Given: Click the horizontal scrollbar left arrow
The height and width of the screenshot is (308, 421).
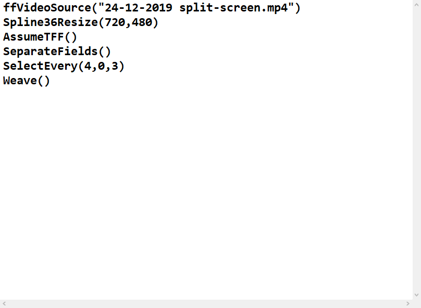Looking at the screenshot, I should tap(4, 303).
